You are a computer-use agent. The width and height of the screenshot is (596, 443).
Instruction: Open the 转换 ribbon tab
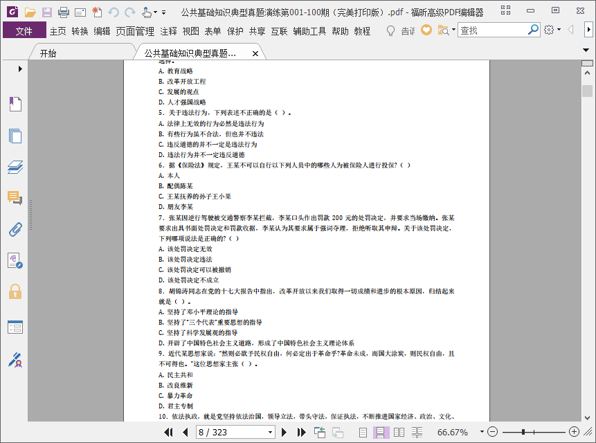(x=80, y=31)
